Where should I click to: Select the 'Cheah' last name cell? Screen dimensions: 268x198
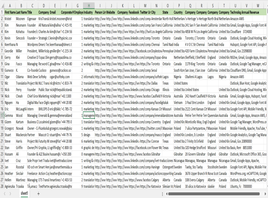(21, 96)
